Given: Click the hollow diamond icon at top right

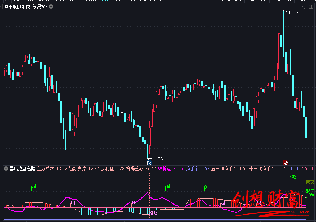Looking at the screenshot, I should 304,7.
